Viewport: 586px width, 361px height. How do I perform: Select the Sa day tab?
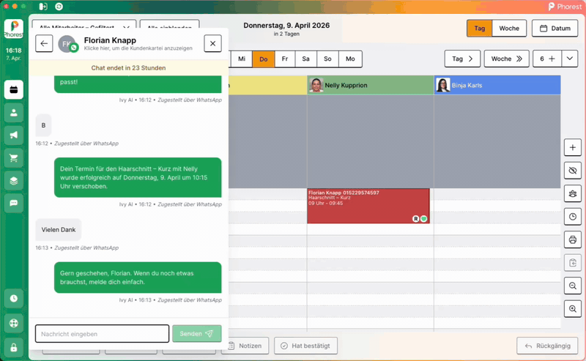tap(305, 59)
